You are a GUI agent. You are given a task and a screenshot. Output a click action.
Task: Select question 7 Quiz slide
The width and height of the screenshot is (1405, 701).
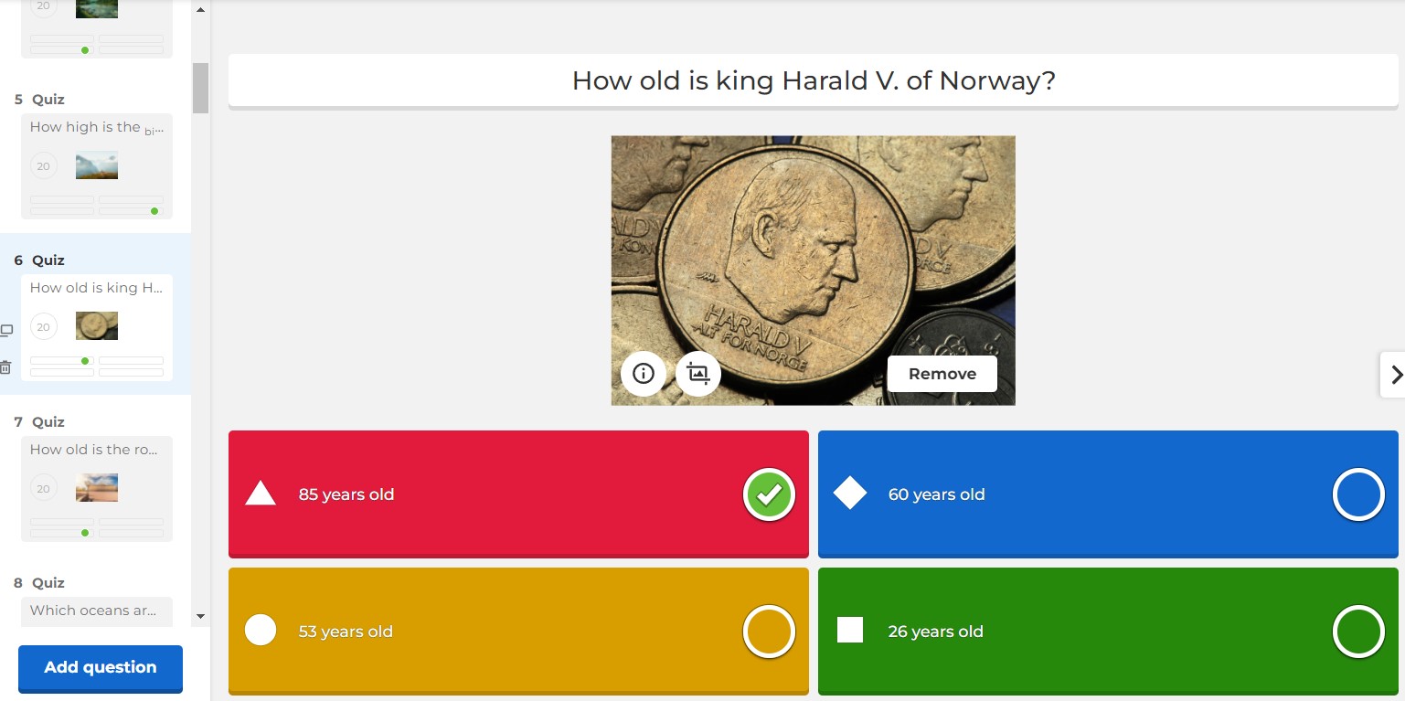(96, 488)
